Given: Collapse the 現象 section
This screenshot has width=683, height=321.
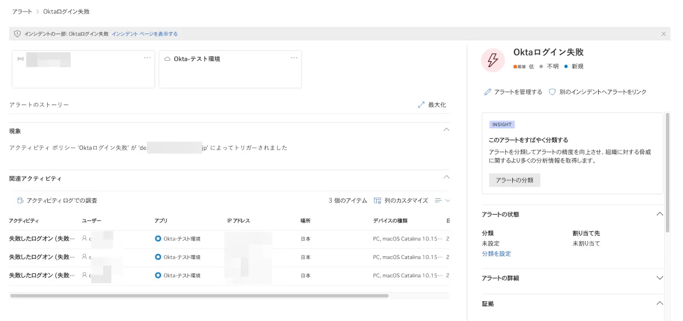Looking at the screenshot, I should point(446,130).
